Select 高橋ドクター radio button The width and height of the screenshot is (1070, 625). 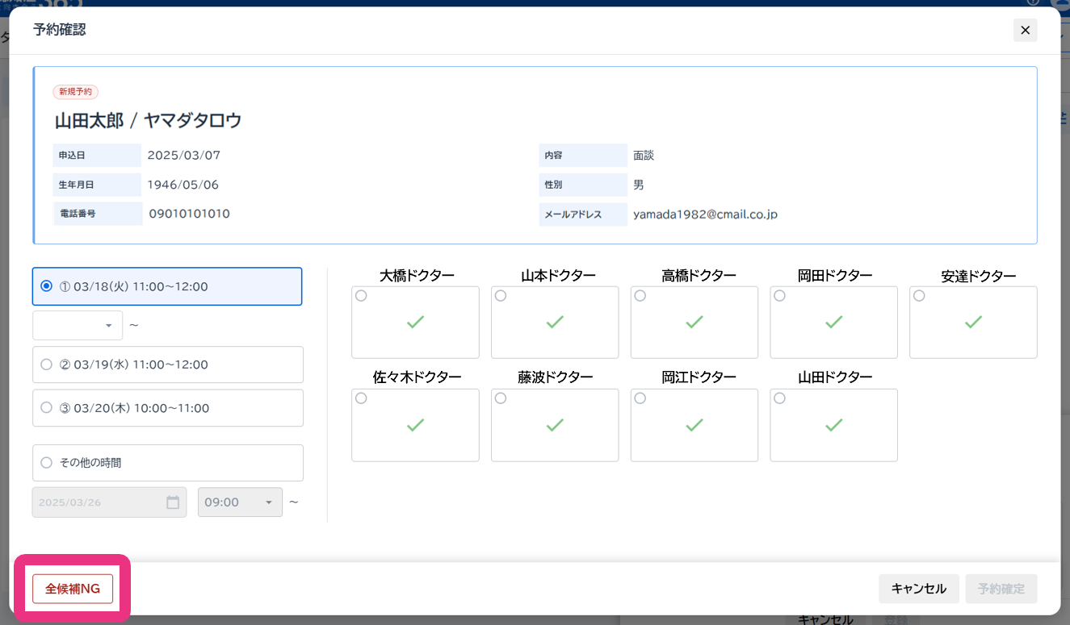coord(640,296)
